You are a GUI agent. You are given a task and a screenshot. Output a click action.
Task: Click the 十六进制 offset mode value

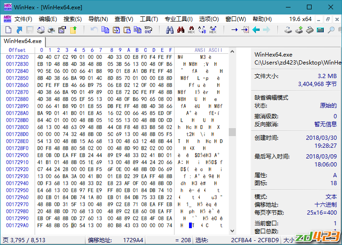point(326,205)
